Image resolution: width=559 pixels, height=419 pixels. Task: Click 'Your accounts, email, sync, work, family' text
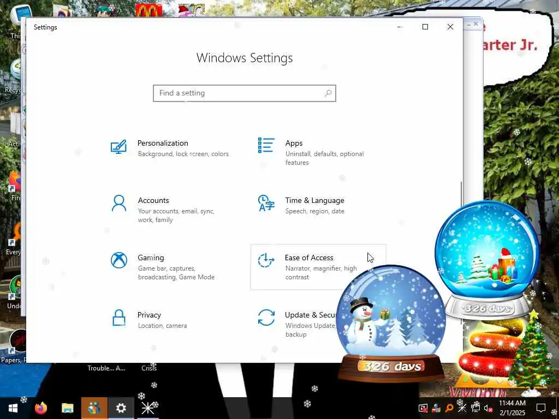click(x=176, y=216)
